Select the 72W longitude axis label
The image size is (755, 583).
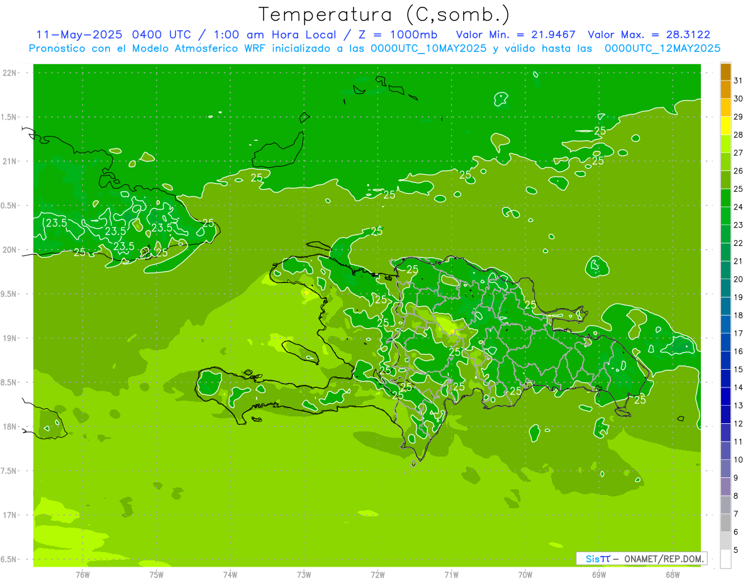coord(377,574)
